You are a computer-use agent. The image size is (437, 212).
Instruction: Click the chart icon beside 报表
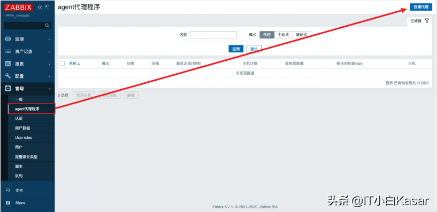(8, 64)
